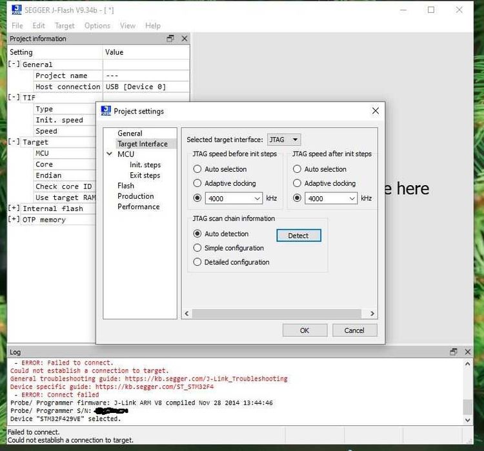Expand the OTP memory group
Image resolution: width=484 pixels, height=451 pixels.
14,219
